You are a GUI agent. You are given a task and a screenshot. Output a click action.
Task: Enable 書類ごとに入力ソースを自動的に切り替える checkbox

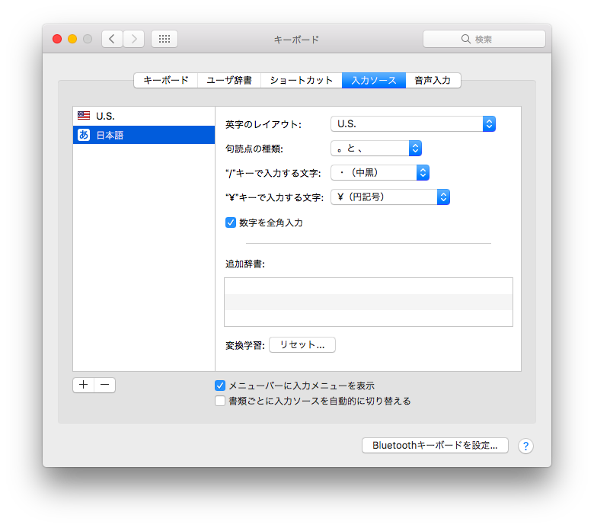pos(220,401)
